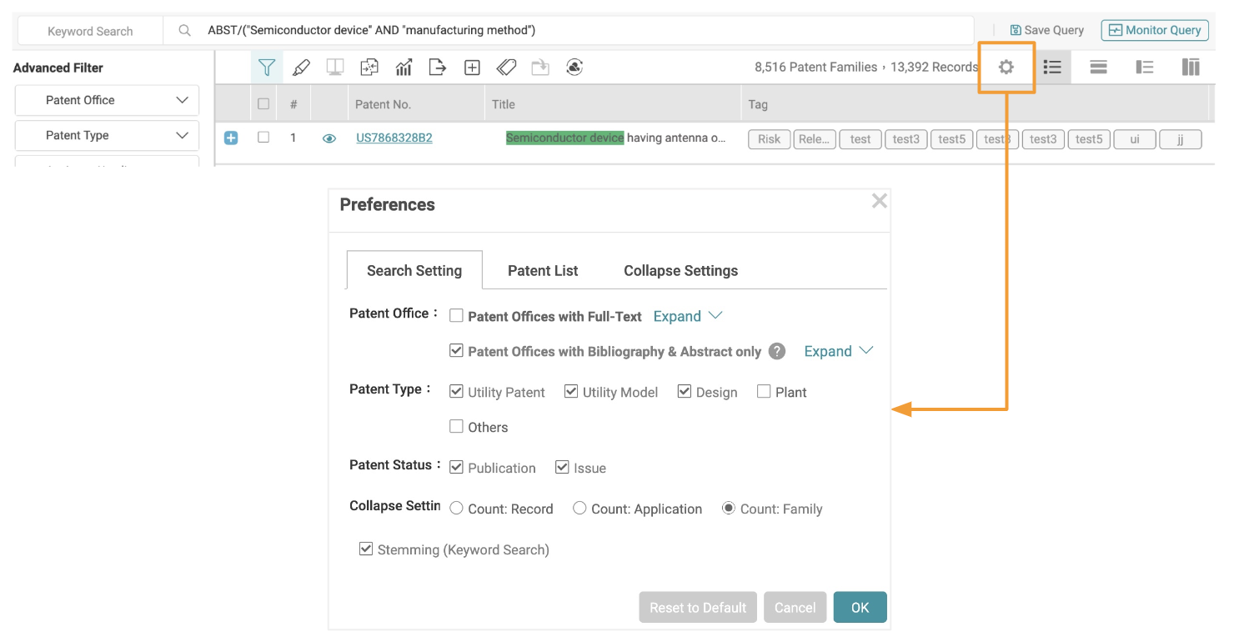Click the truncated Rele... tag

pos(815,139)
